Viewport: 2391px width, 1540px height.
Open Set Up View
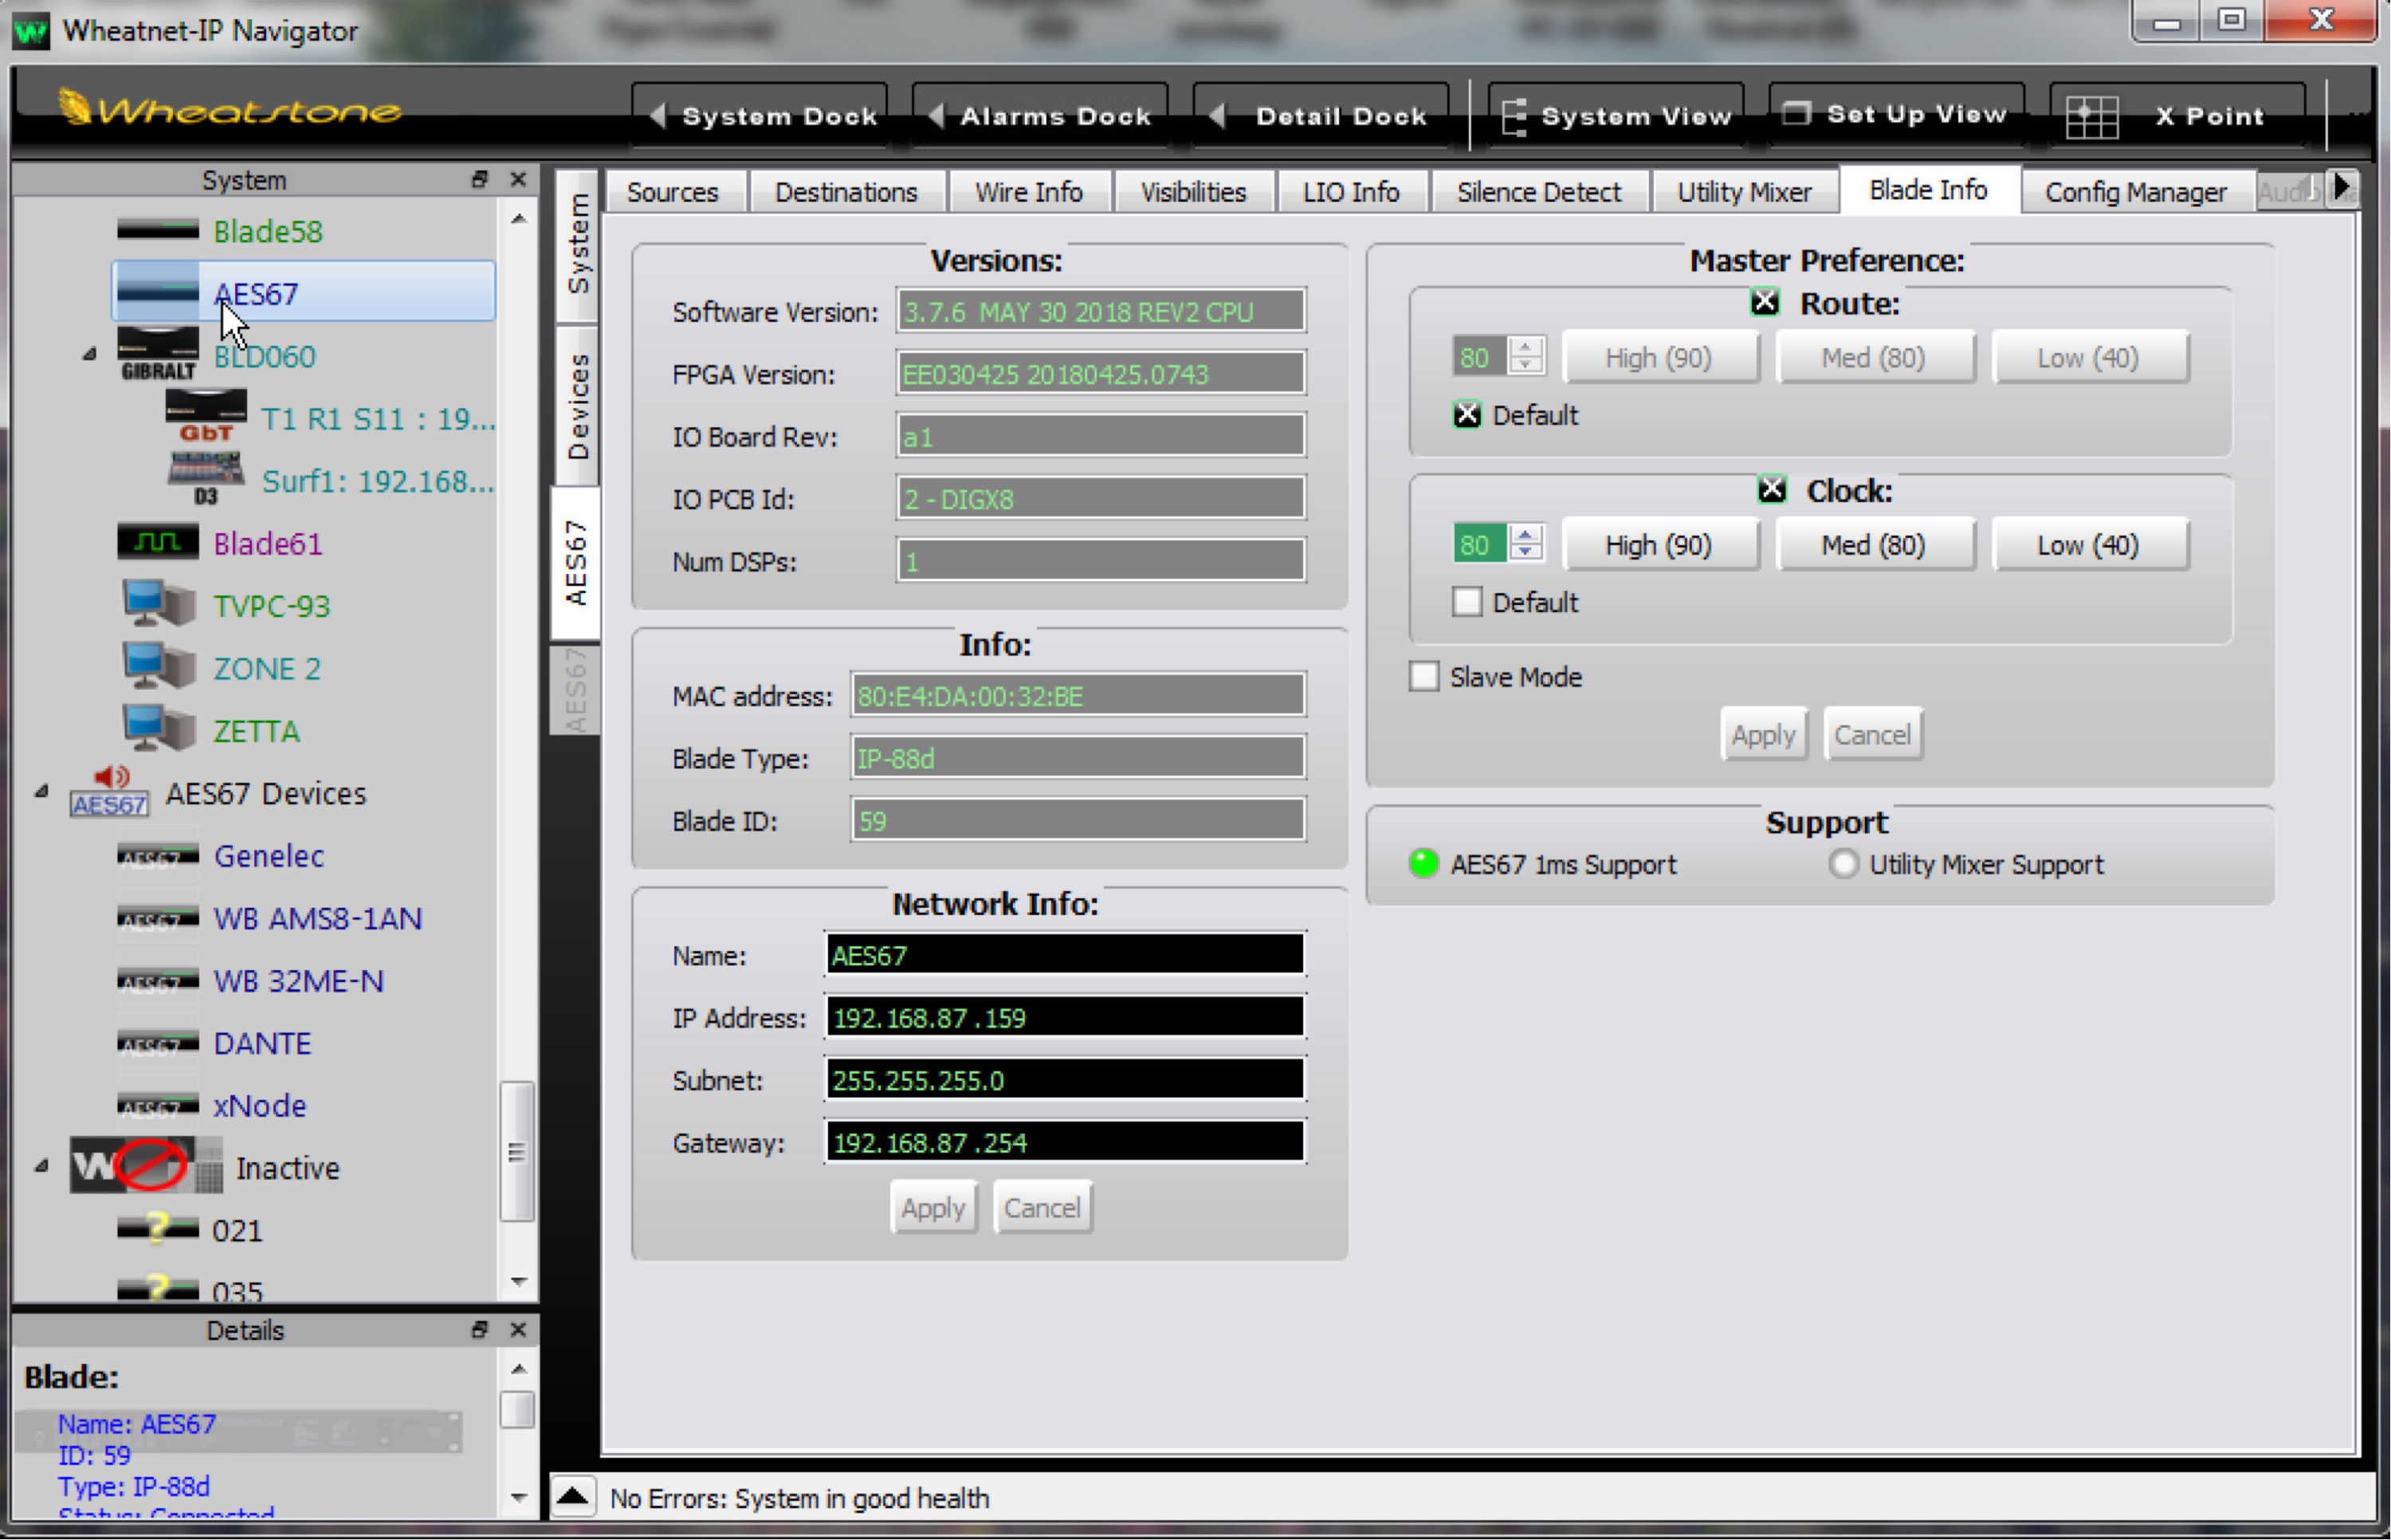point(1896,115)
